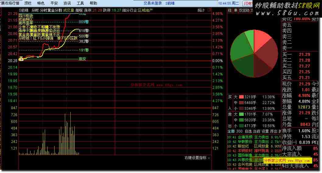The height and width of the screenshot is (173, 322).
Task: Click the 国投新集 主力卖出 alert row
Action: 254,155
